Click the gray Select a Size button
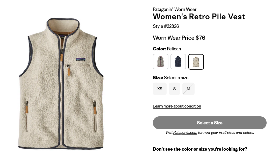This screenshot has height=154, width=271. coord(210,123)
